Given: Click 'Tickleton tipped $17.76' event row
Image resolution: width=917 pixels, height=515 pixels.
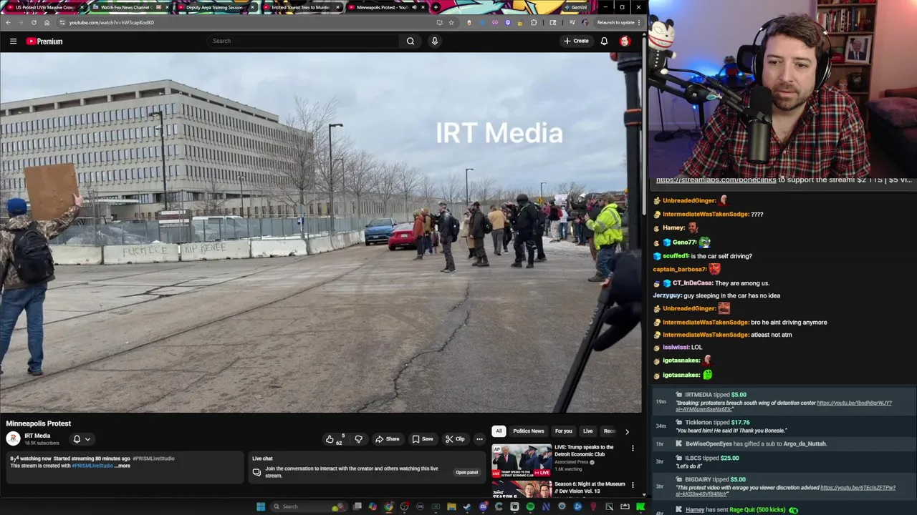Looking at the screenshot, I should click(783, 426).
